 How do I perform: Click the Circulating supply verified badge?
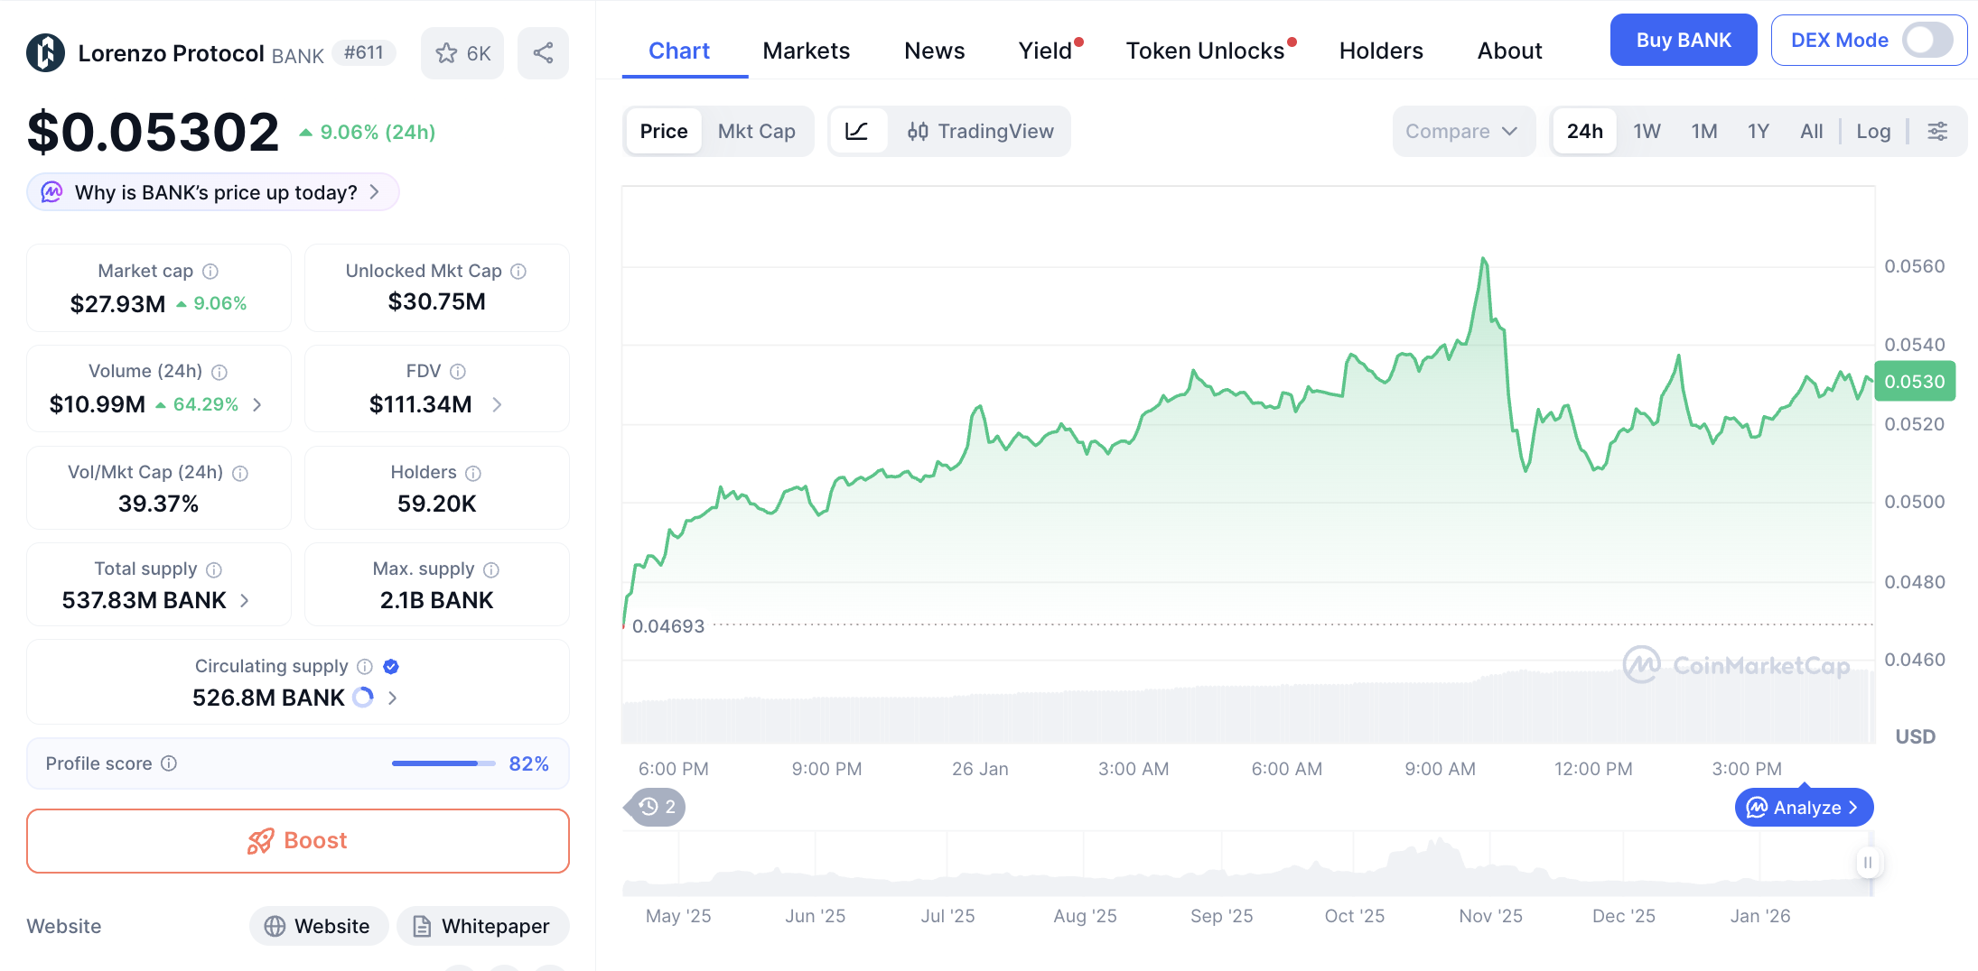[391, 667]
